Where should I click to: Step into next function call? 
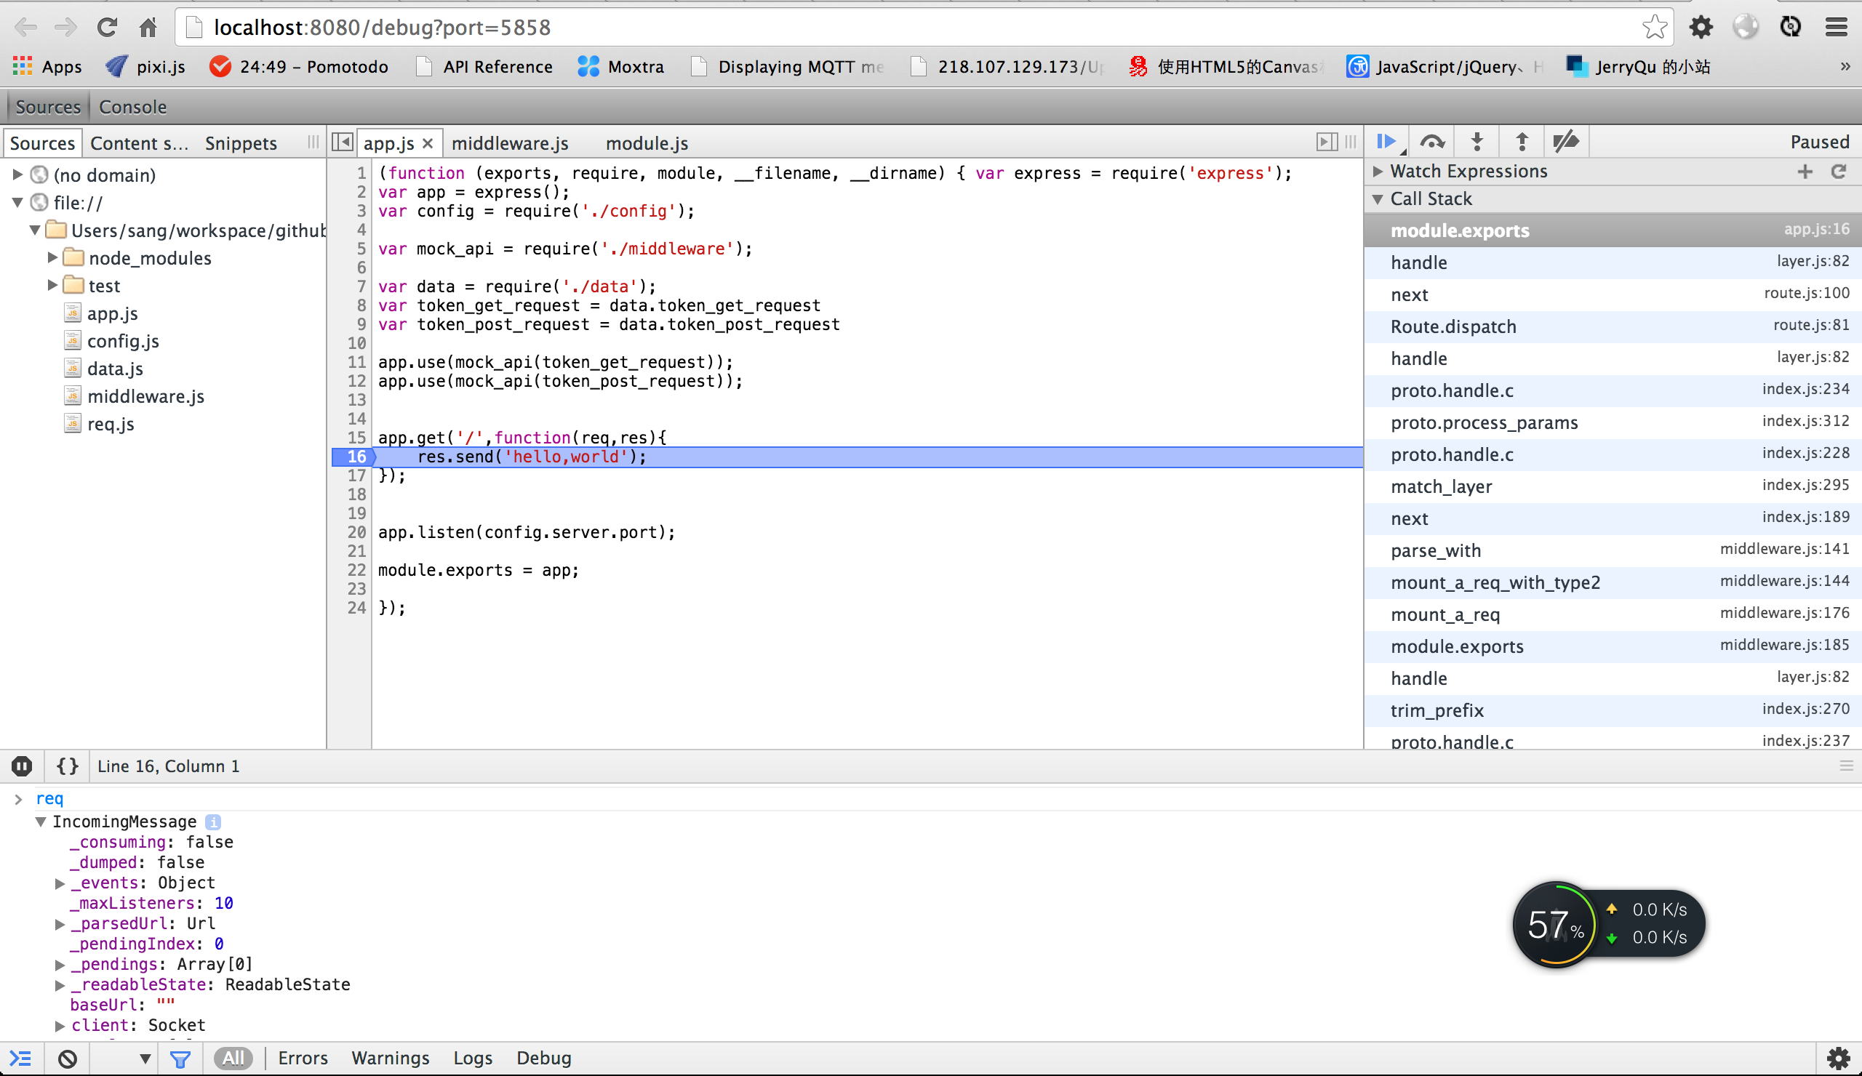click(x=1477, y=141)
